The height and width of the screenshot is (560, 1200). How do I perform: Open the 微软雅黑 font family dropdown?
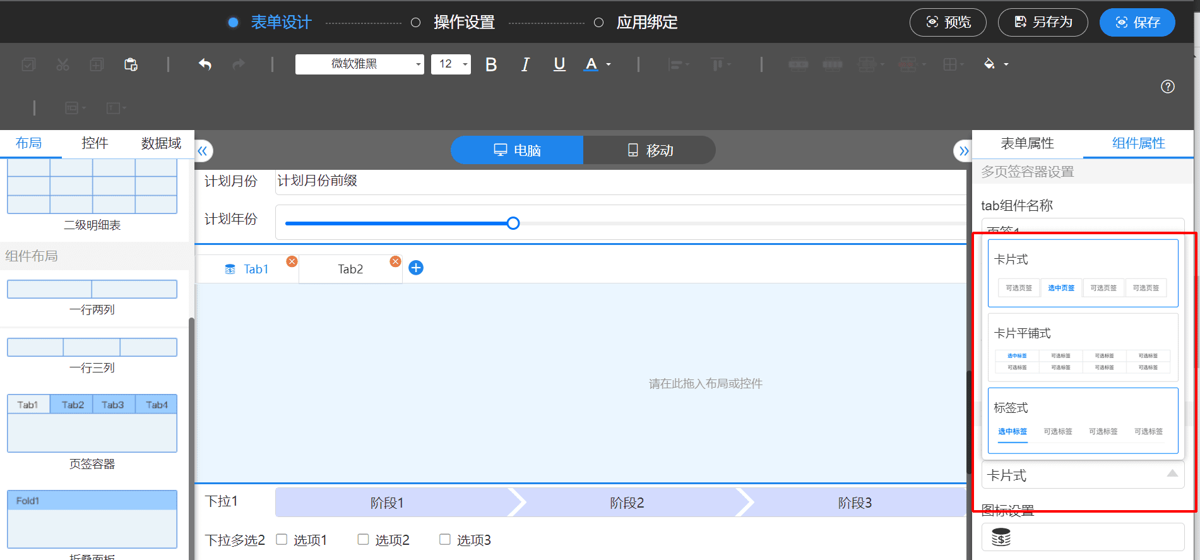(x=360, y=64)
